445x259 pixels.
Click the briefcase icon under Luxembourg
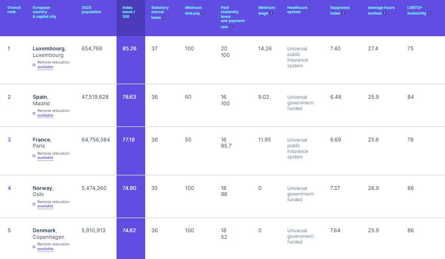(34, 65)
